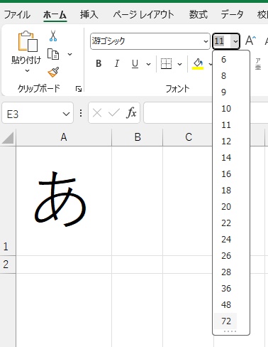Click the formula bar Enter checkmark icon

coord(114,112)
